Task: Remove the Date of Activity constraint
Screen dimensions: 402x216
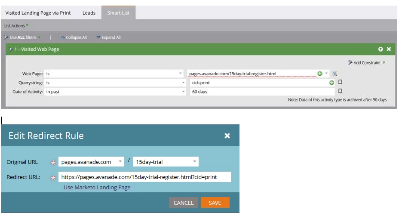Action: [340, 91]
